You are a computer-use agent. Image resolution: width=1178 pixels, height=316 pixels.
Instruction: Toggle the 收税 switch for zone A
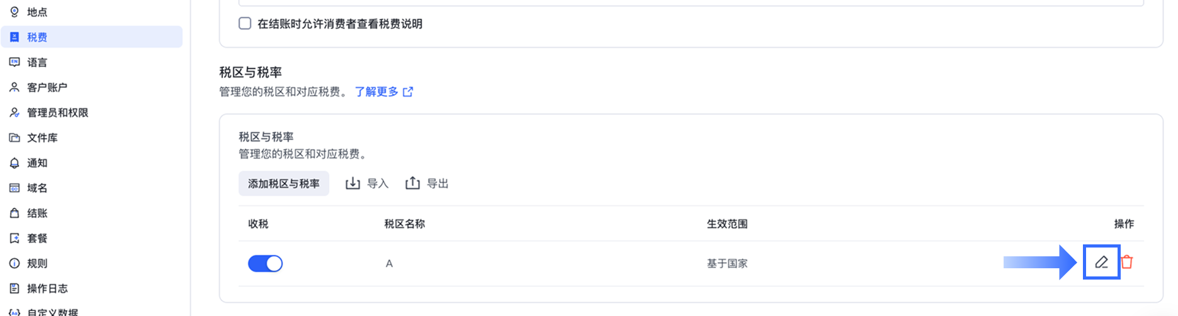tap(265, 263)
